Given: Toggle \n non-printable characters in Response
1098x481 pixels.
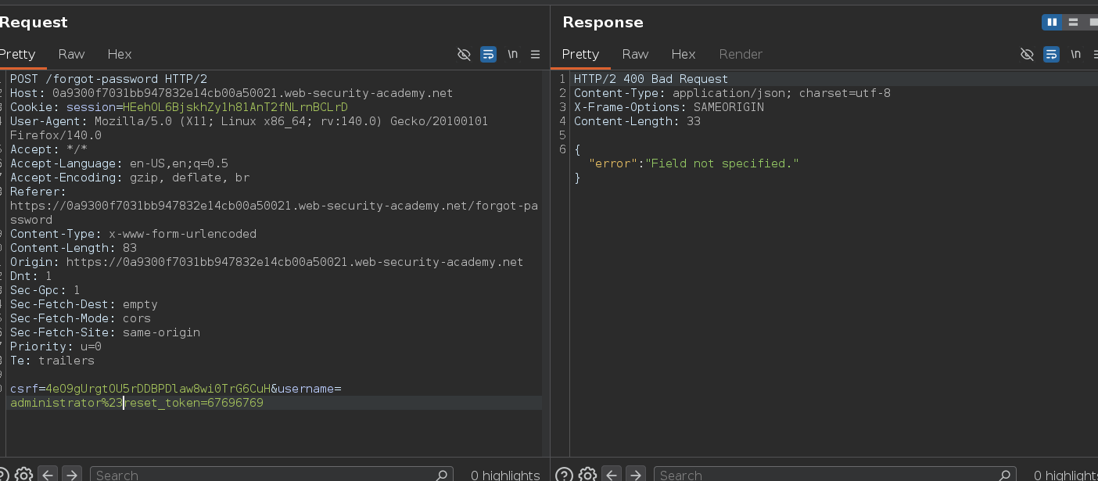Looking at the screenshot, I should (x=1076, y=54).
